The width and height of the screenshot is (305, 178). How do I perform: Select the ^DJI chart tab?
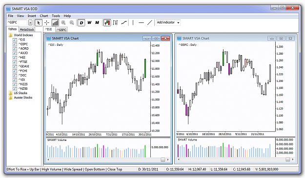pyautogui.click(x=49, y=29)
